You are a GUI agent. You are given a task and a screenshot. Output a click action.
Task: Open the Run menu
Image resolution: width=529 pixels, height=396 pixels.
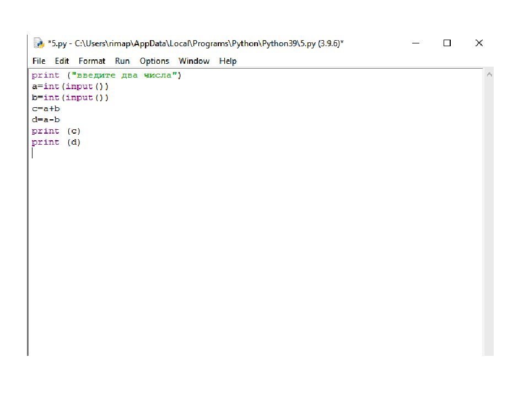122,61
